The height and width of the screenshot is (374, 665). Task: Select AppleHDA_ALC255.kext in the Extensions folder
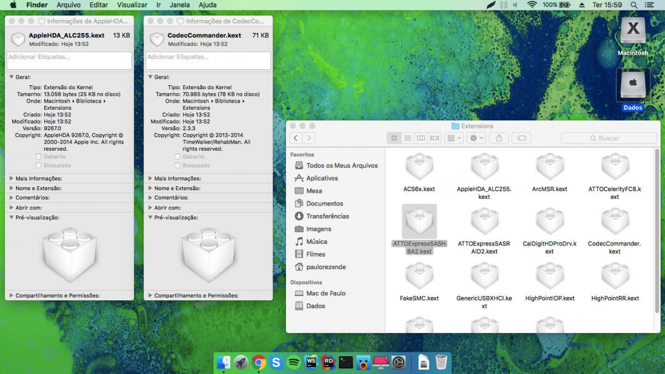[484, 167]
